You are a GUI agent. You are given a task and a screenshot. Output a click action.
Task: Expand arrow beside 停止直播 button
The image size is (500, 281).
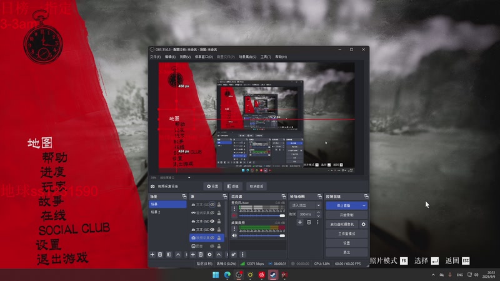364,206
